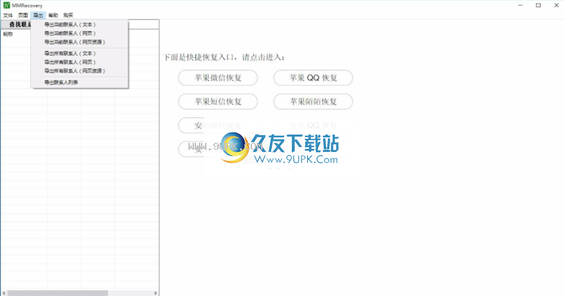Open the 文件 menu
This screenshot has height=296, width=564.
(x=8, y=15)
